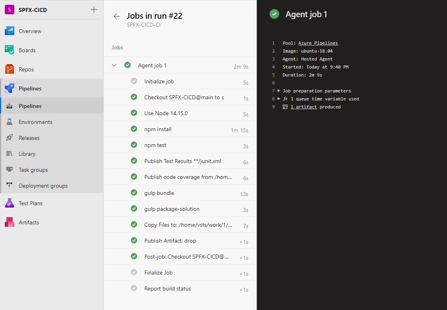This screenshot has width=447, height=310.
Task: Open Test Plans flask icon
Action: (10, 203)
